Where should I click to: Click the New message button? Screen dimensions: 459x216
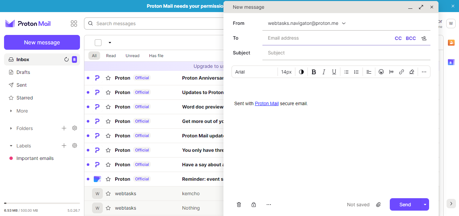42,42
